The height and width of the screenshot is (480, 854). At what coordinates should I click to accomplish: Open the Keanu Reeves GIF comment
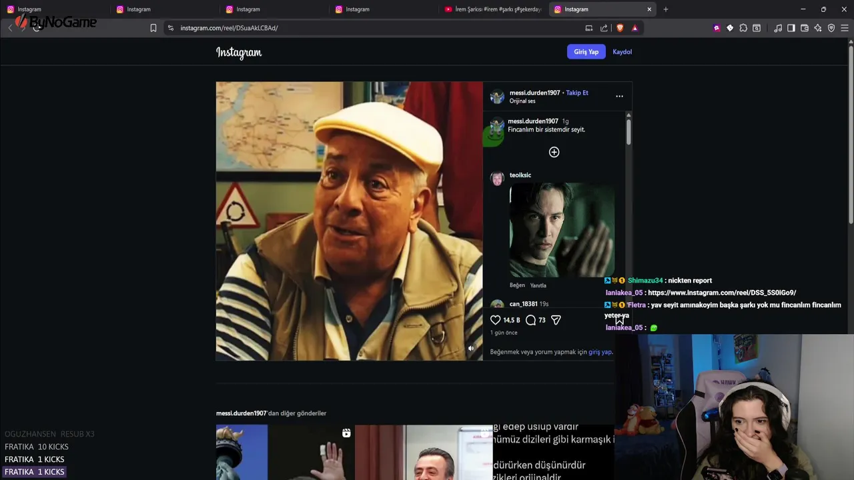tap(562, 231)
